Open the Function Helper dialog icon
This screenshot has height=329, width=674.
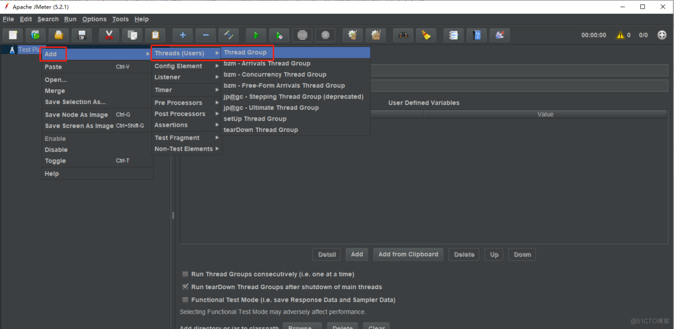coord(453,35)
